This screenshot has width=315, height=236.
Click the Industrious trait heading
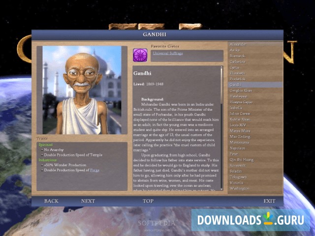pos(48,160)
